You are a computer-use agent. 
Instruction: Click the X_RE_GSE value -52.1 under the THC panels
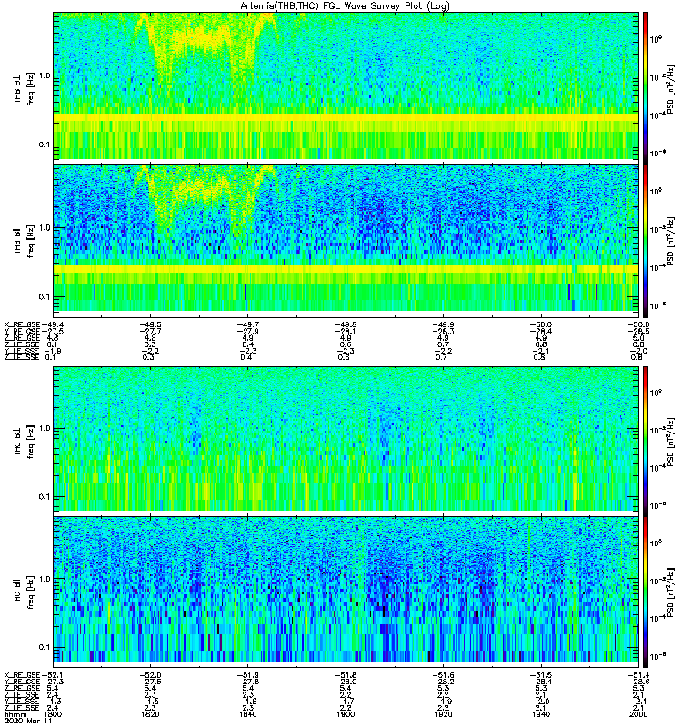[53, 675]
